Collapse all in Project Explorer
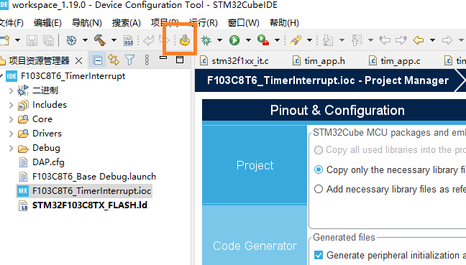The width and height of the screenshot is (466, 265). click(x=98, y=60)
